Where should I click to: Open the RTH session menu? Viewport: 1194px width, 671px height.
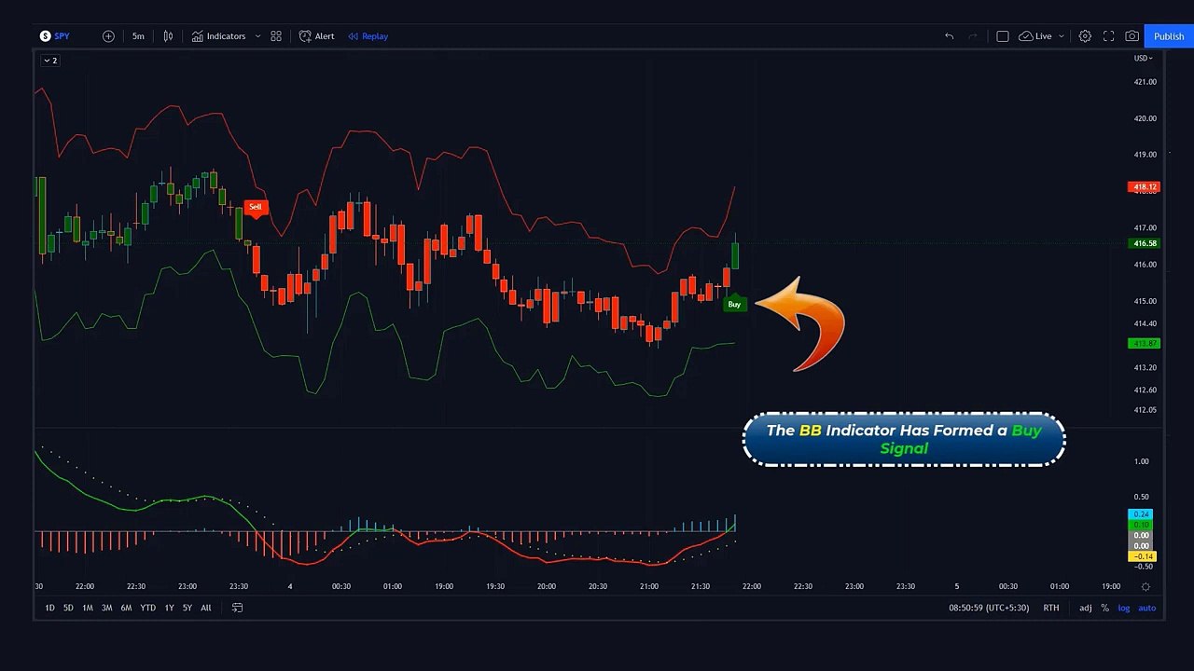point(1051,608)
